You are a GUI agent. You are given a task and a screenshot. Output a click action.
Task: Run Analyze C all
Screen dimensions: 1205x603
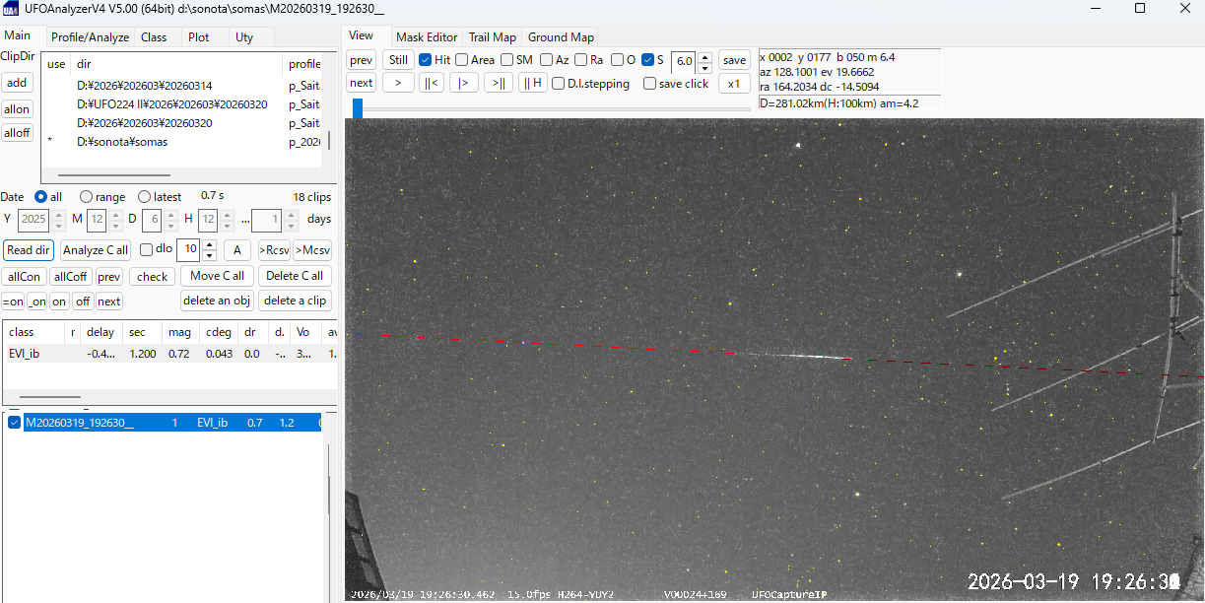pyautogui.click(x=95, y=249)
